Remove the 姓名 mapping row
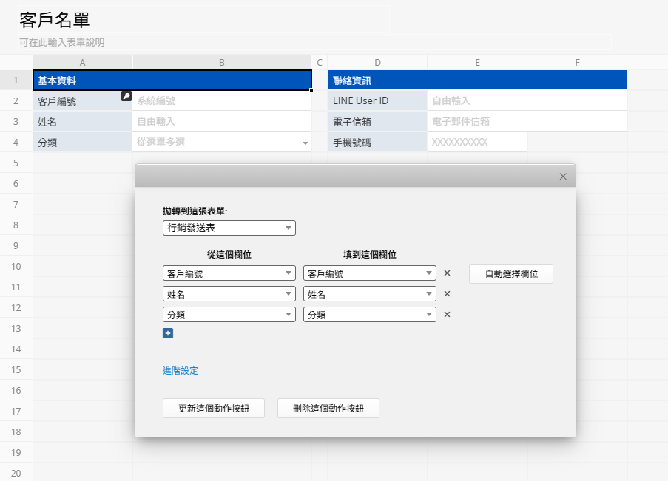 click(x=447, y=294)
